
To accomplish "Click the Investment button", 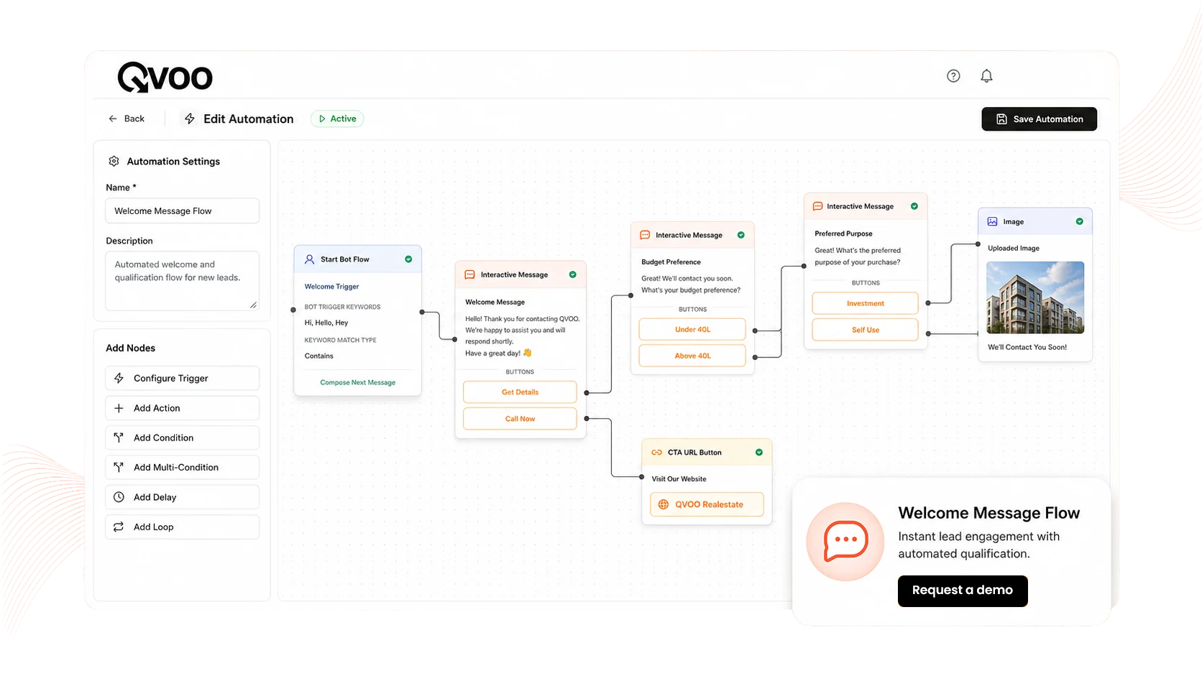I will pyautogui.click(x=865, y=303).
